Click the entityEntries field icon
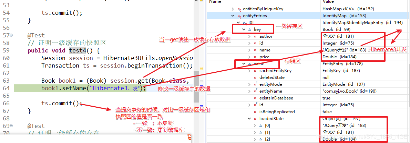Screen dimensions: 410x143 (x=239, y=16)
